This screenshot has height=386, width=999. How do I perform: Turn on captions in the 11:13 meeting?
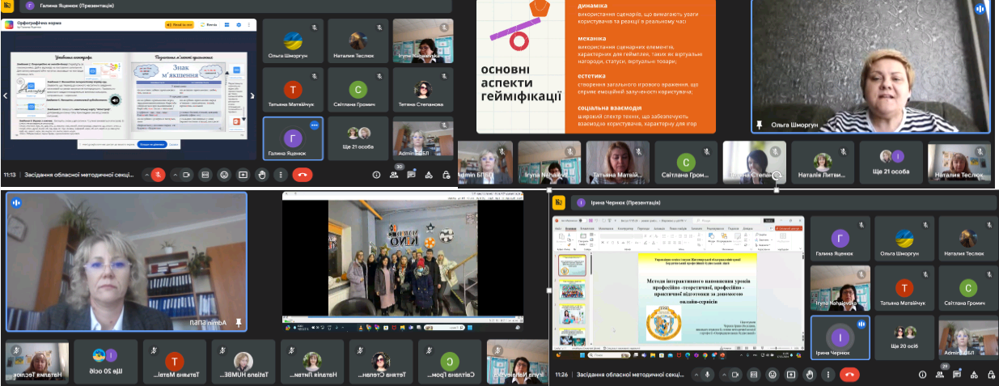pyautogui.click(x=205, y=174)
